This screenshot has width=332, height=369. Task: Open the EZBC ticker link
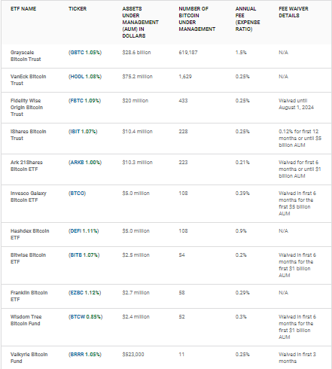[85, 293]
